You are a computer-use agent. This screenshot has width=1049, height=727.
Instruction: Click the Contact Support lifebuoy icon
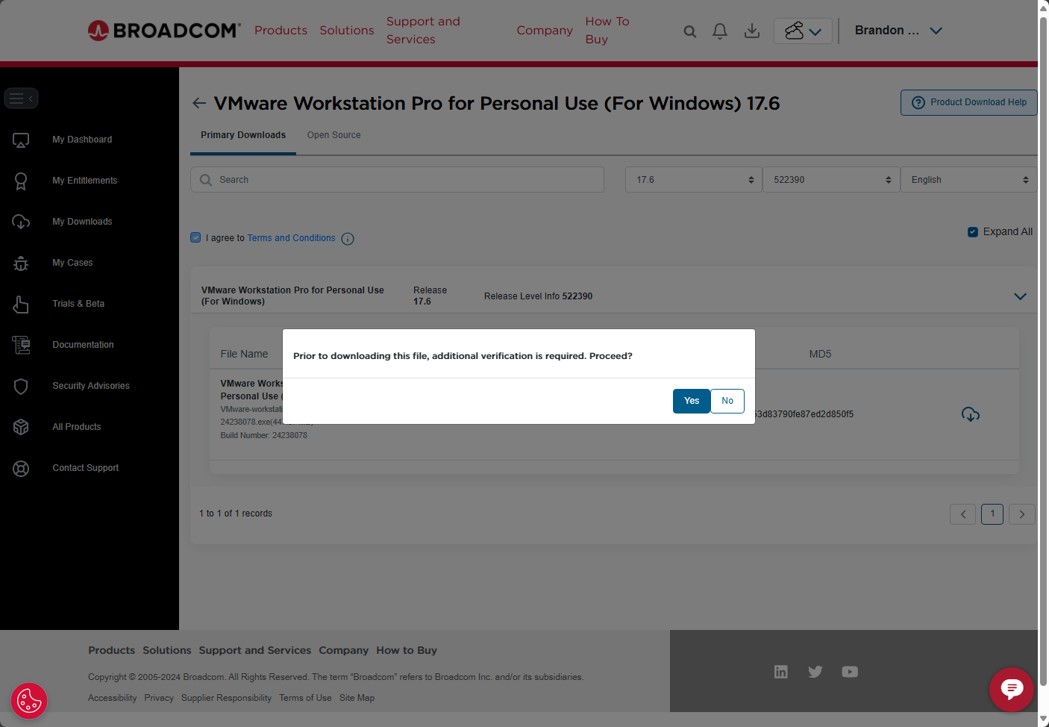pos(21,469)
